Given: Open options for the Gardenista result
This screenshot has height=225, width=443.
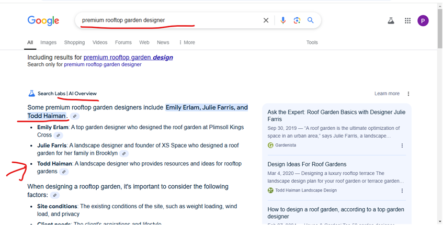Looking at the screenshot, I should tap(402, 145).
